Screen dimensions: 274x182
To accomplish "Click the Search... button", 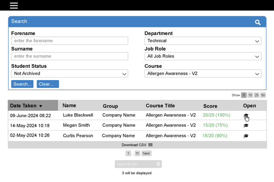I will point(22,84).
